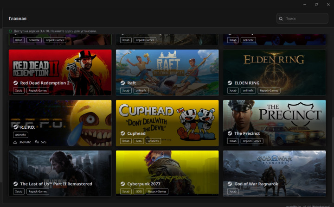Click the Steam icon beside The Precinct title

tap(230, 133)
